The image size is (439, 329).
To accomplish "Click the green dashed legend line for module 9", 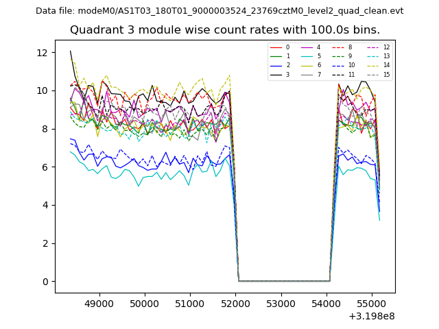I will coord(338,56).
